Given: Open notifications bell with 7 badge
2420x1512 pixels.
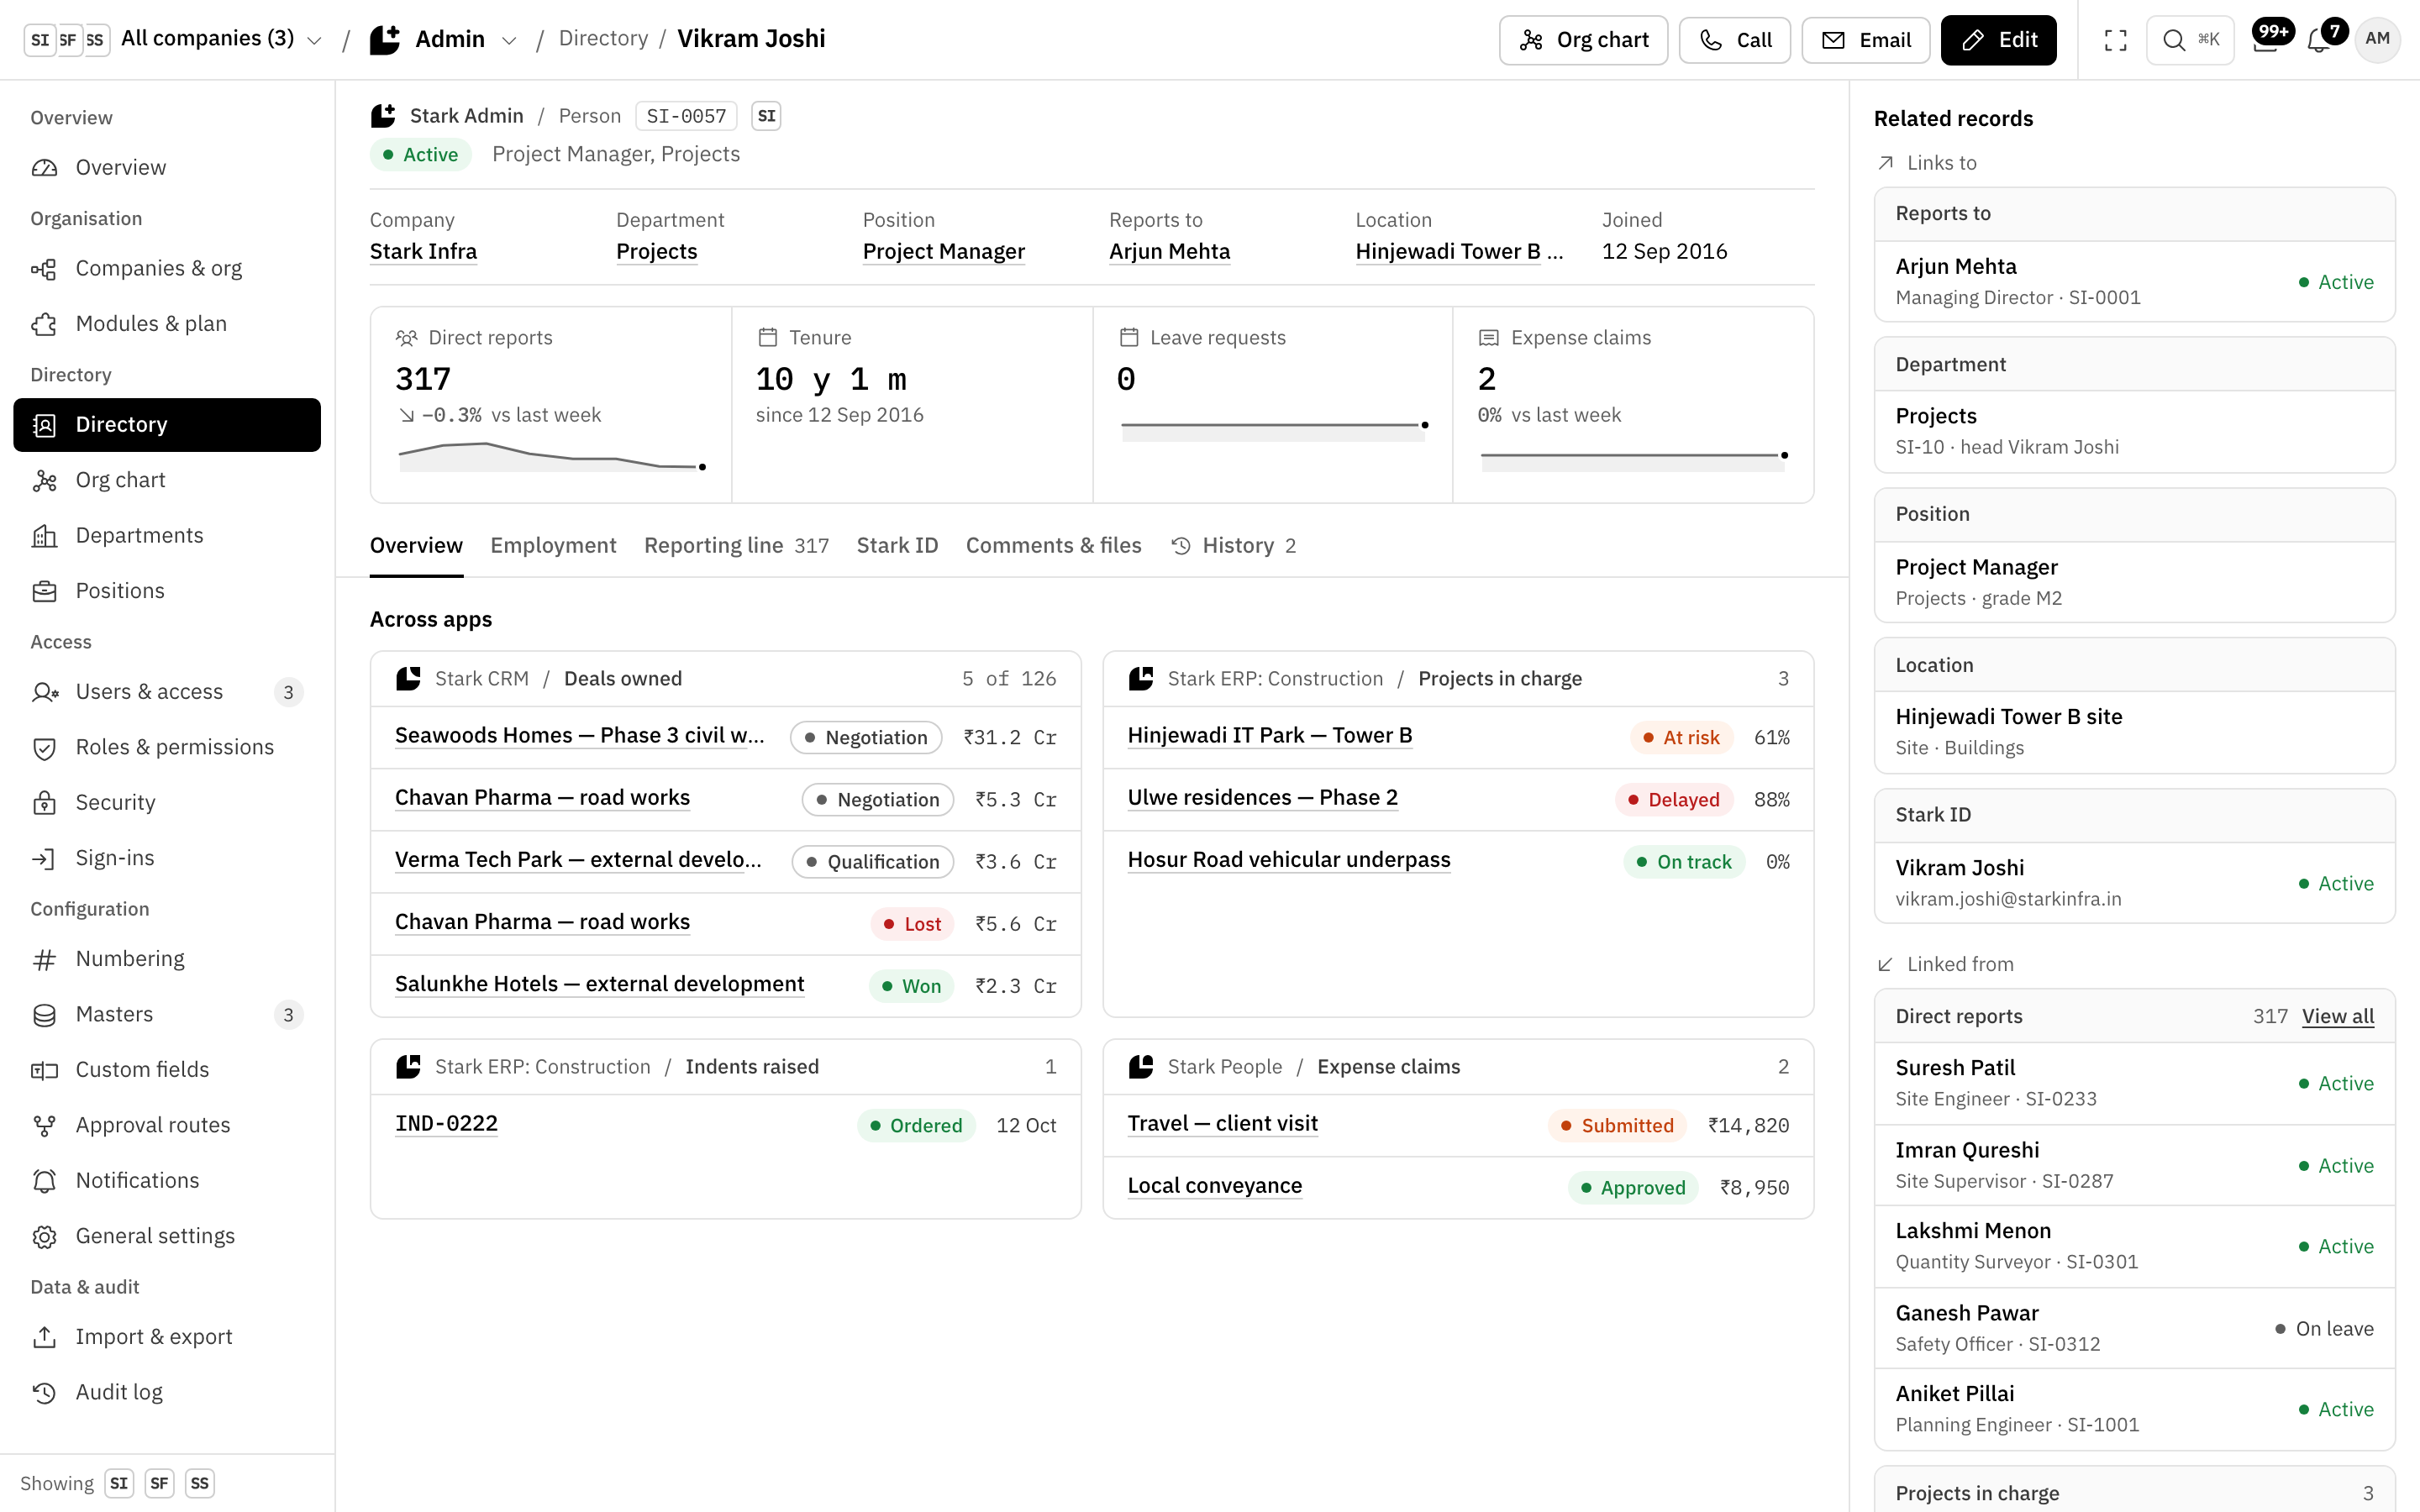Looking at the screenshot, I should (2323, 38).
